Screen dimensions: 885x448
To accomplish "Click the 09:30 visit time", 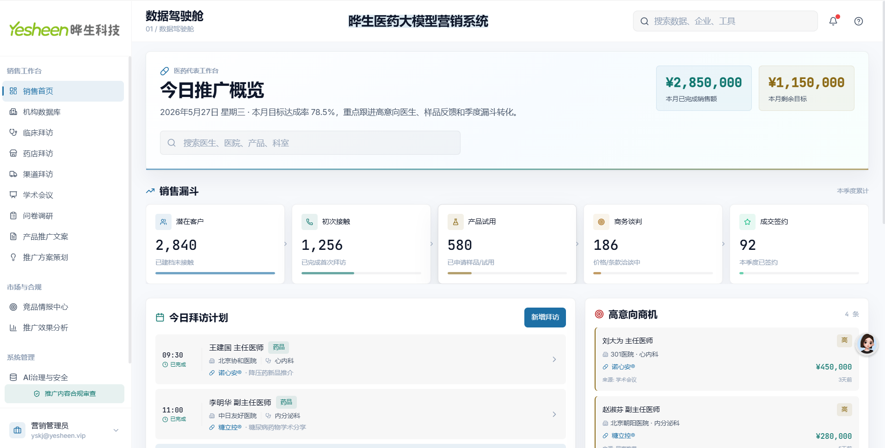I will pos(172,355).
